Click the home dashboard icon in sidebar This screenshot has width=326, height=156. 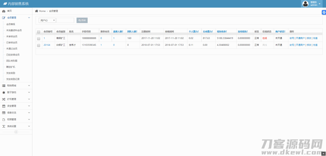click(4, 11)
